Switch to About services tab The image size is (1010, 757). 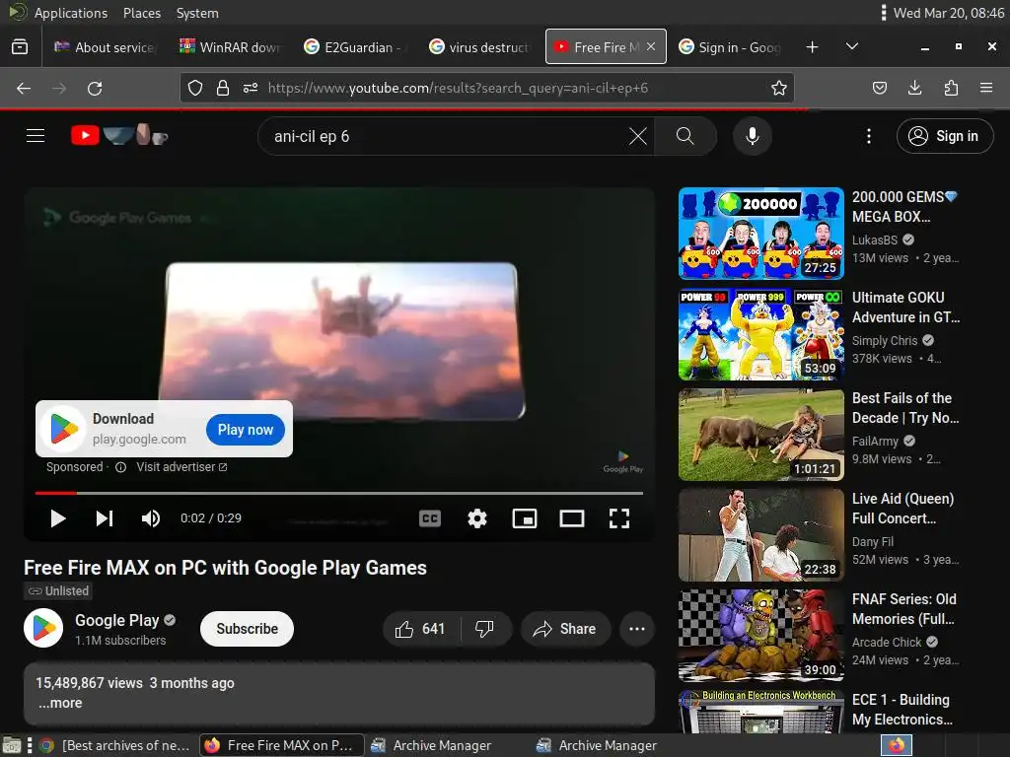pos(105,47)
